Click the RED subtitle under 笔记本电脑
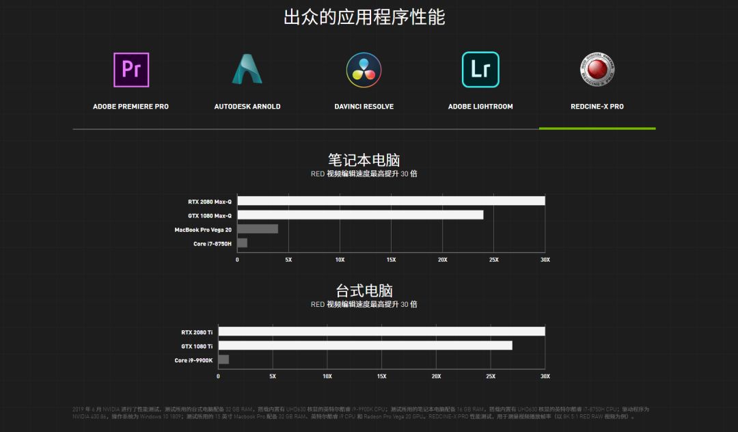Screen dimensions: 738x432 click(364, 174)
